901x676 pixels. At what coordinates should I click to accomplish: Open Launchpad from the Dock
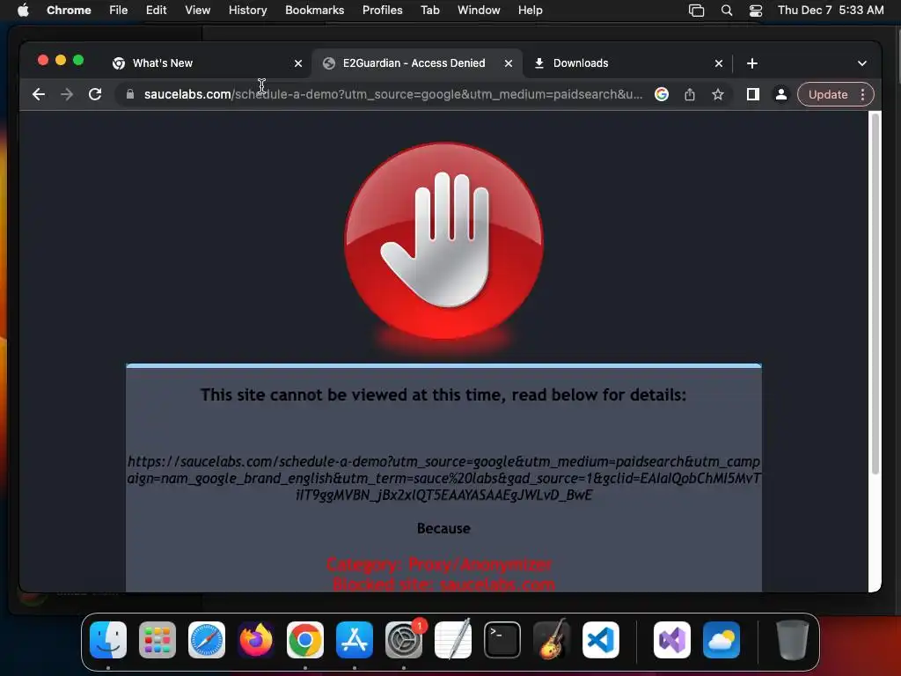click(x=157, y=640)
